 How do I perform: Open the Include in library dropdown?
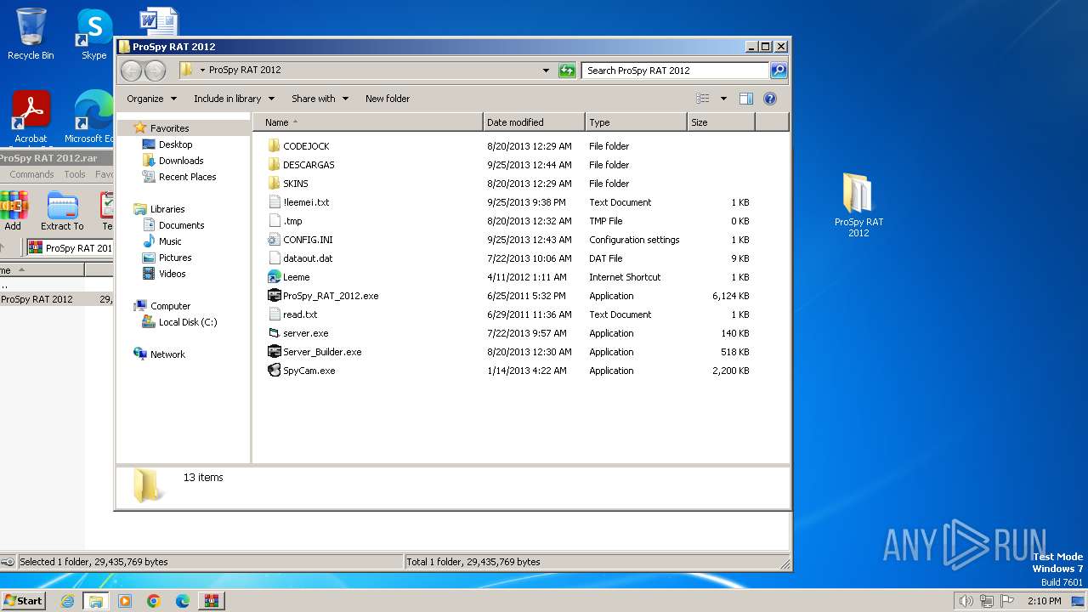(234, 99)
